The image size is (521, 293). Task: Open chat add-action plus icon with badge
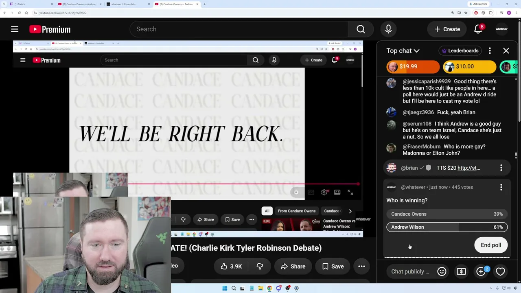pyautogui.click(x=481, y=271)
